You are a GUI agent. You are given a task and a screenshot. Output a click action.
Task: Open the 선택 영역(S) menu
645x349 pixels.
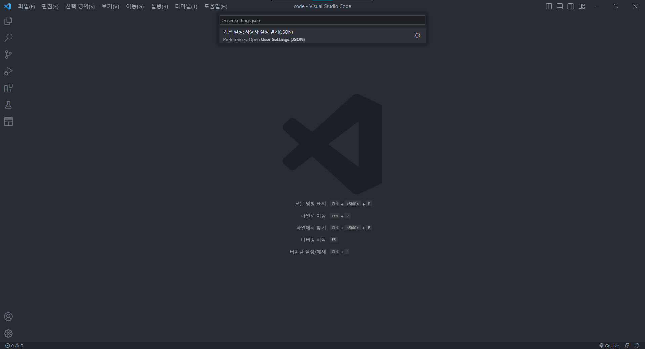80,6
